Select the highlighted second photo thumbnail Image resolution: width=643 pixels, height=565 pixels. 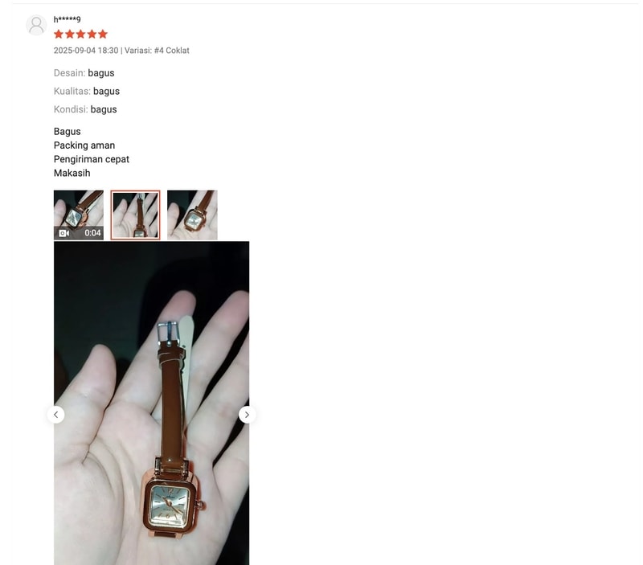pyautogui.click(x=135, y=215)
